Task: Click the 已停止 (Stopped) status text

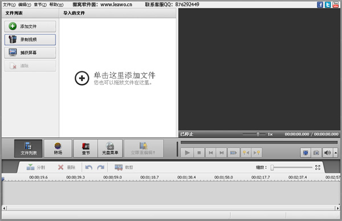Action: (x=187, y=134)
